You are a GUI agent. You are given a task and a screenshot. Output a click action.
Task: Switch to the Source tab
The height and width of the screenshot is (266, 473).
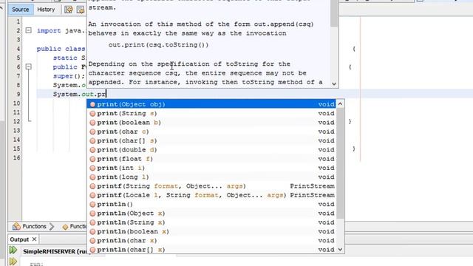coord(20,10)
